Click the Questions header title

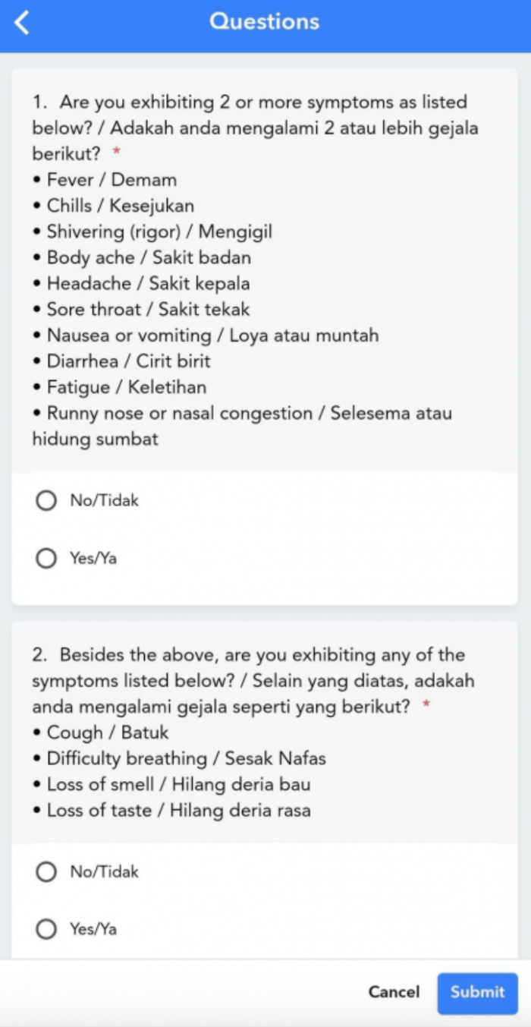click(264, 21)
